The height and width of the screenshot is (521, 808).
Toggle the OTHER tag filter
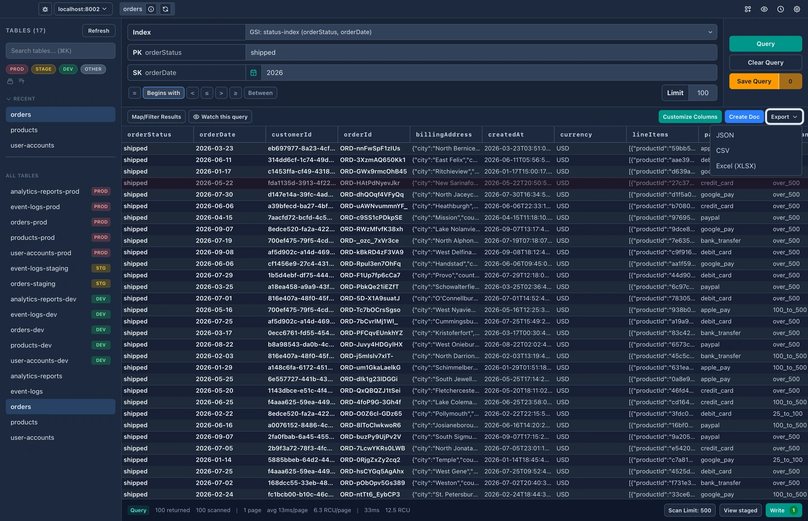[93, 69]
